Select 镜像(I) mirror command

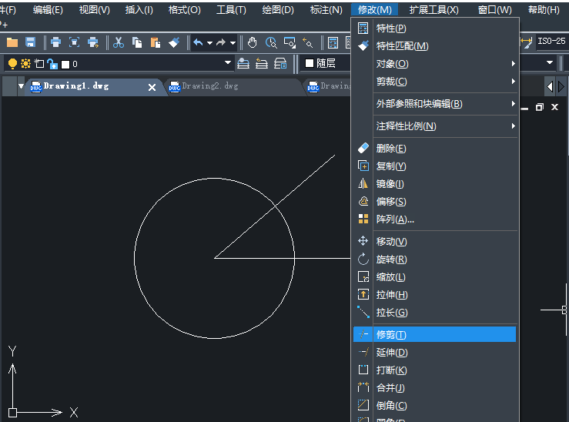390,184
